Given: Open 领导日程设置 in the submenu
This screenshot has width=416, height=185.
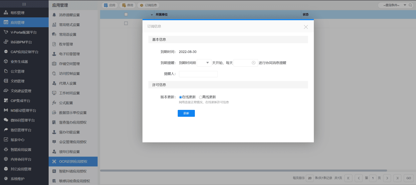Looking at the screenshot, I should point(73,152).
